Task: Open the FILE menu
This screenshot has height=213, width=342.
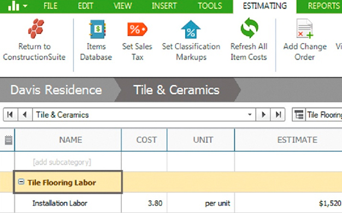Action: pyautogui.click(x=50, y=6)
